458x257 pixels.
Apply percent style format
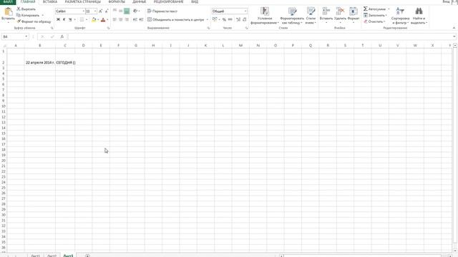[x=224, y=19]
